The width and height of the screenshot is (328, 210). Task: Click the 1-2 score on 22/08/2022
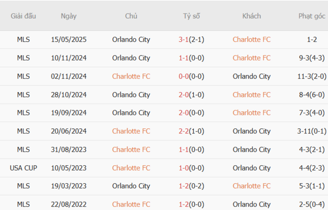[x=184, y=204]
